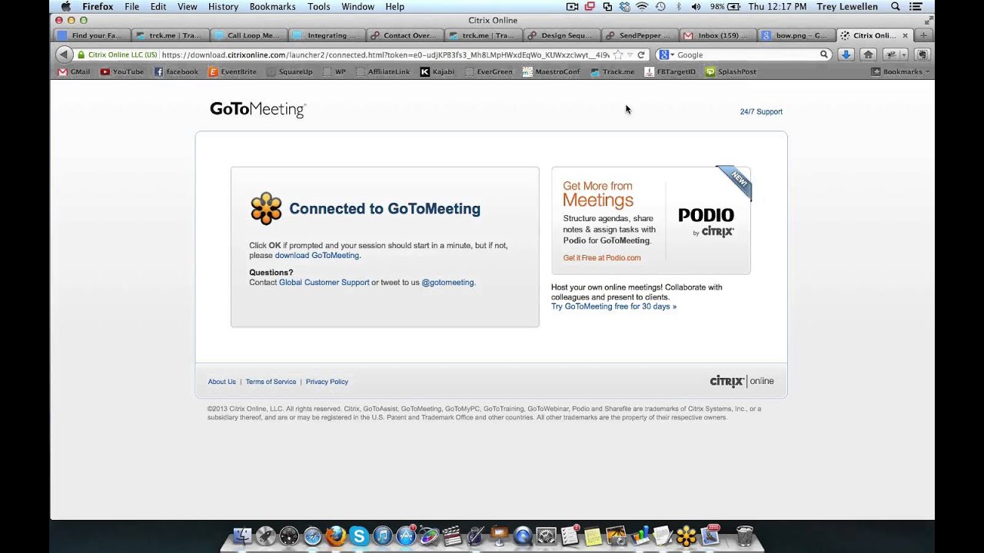This screenshot has height=553, width=984.
Task: Click the Podio by Citrix banner
Action: pos(650,220)
